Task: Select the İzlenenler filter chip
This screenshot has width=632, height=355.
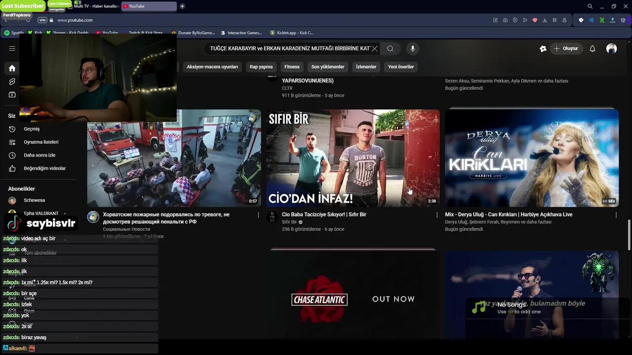Action: (x=366, y=67)
